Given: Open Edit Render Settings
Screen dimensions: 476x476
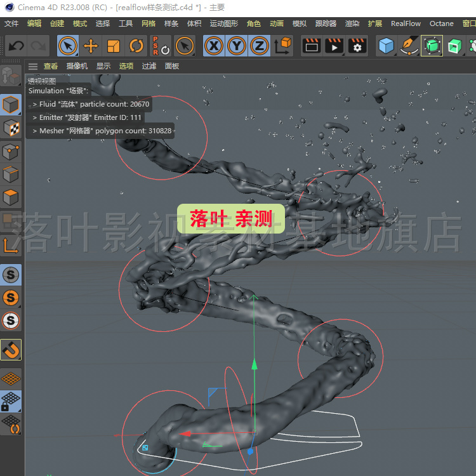Looking at the screenshot, I should click(x=357, y=46).
